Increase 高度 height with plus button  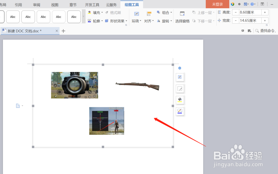coord(265,12)
